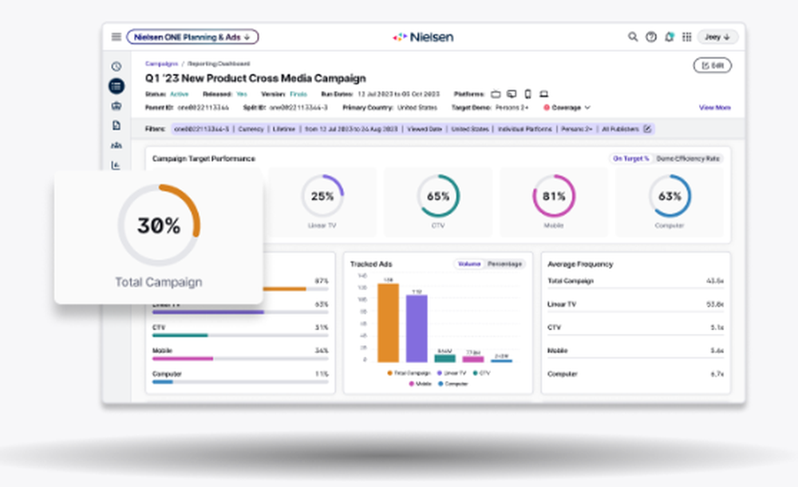Click the Computer 63% progress ring
798x487 pixels.
(670, 196)
